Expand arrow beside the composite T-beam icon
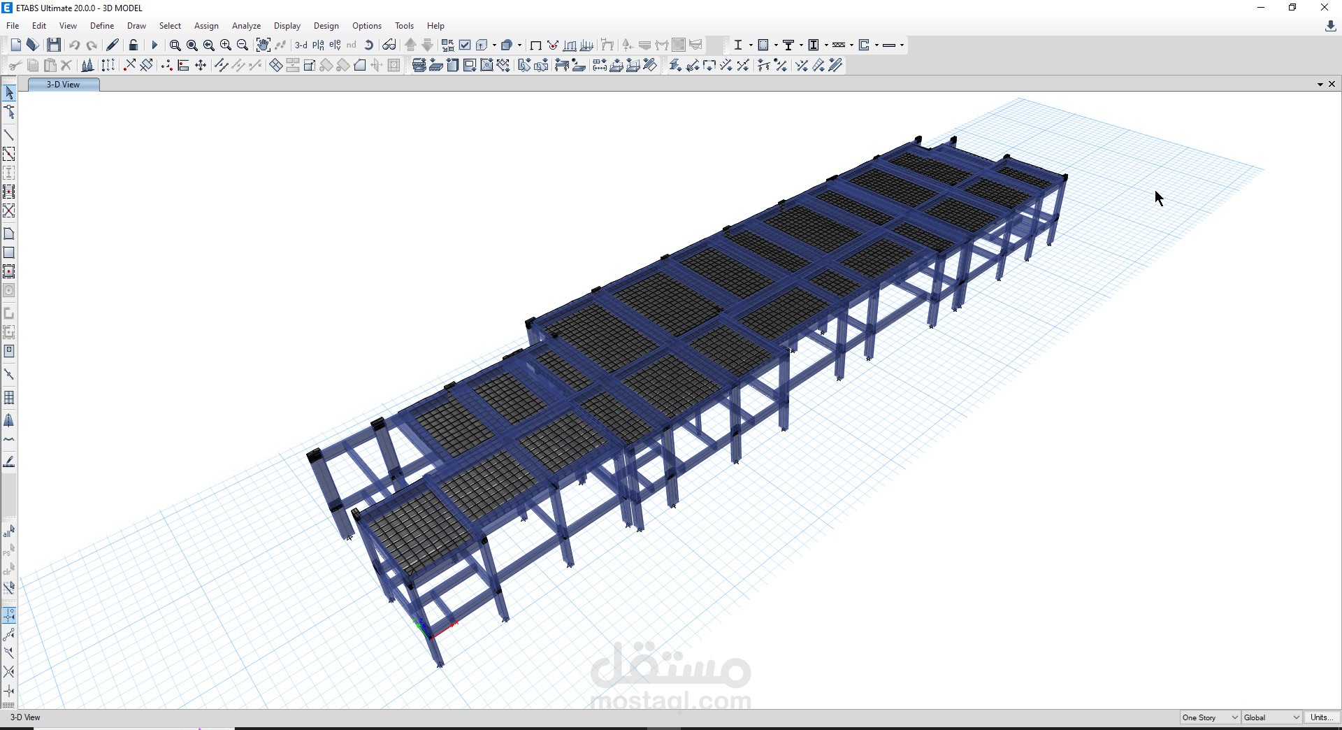Screen dimensions: 1342x730 pyautogui.click(x=801, y=45)
